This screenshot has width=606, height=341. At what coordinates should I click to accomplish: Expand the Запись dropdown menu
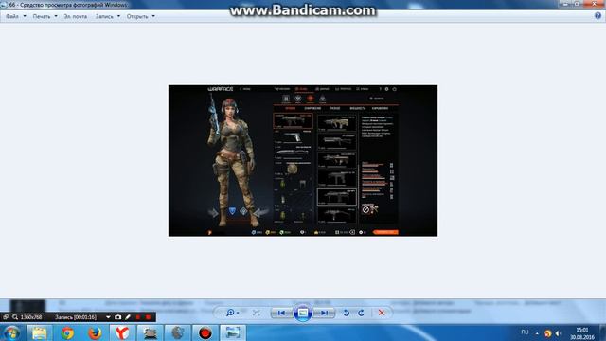[x=108, y=17]
